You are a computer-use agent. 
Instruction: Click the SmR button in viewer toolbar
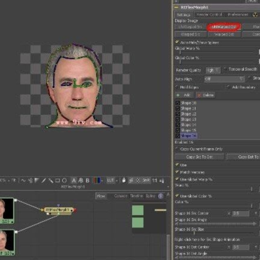click(x=146, y=181)
